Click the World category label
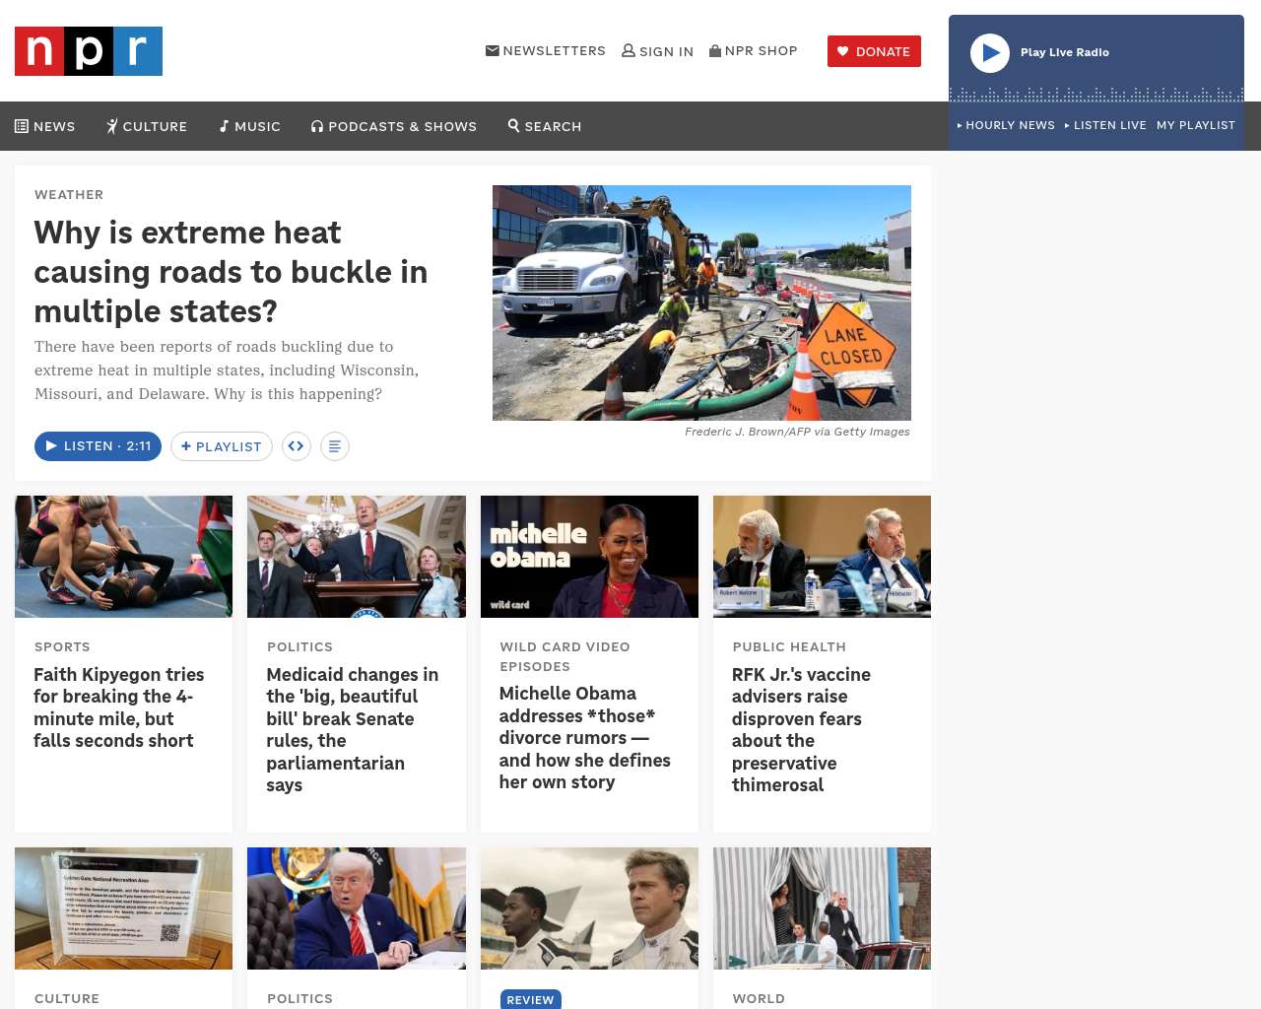1261x1009 pixels. (759, 999)
